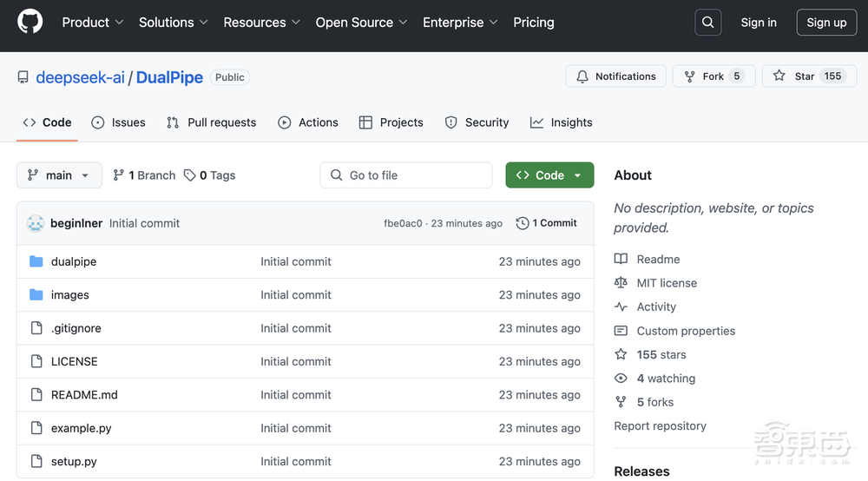Click the Tags icon beside 0 Tags
The width and height of the screenshot is (868, 481).
tap(190, 175)
